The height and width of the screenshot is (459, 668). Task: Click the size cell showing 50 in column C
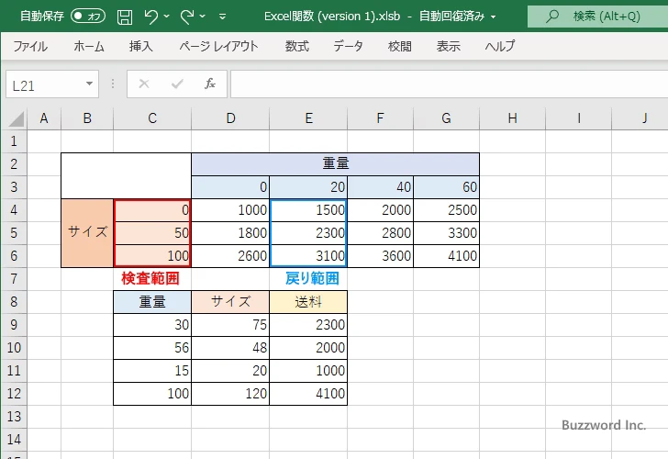152,233
